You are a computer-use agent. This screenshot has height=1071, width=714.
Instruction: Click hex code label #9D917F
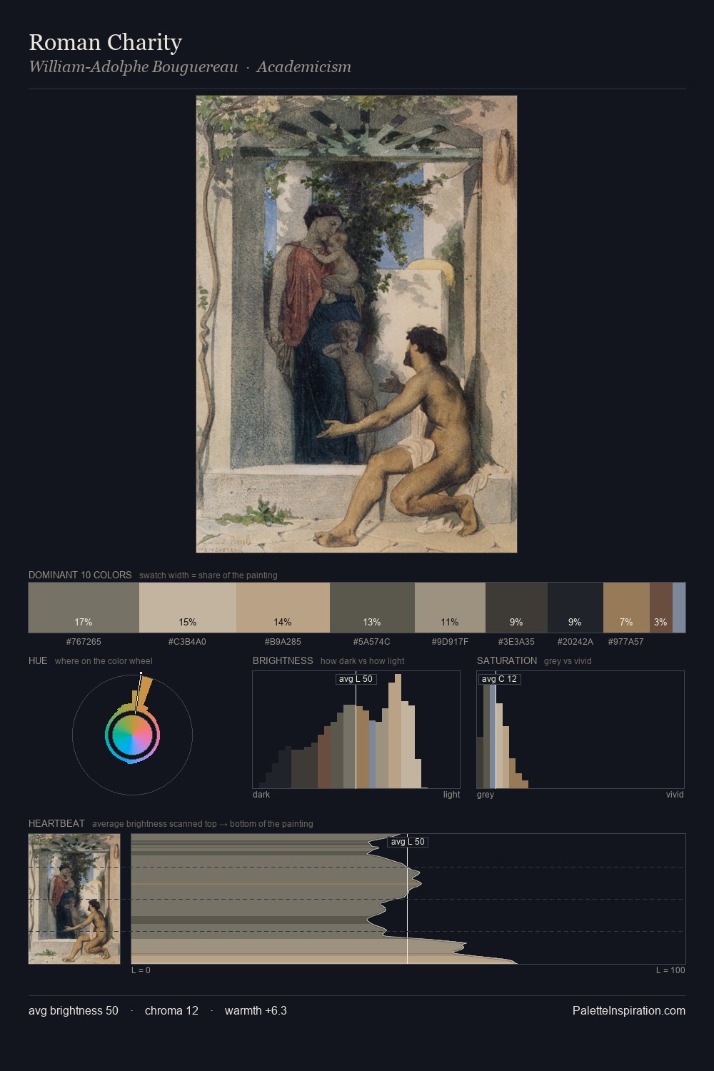(x=450, y=642)
